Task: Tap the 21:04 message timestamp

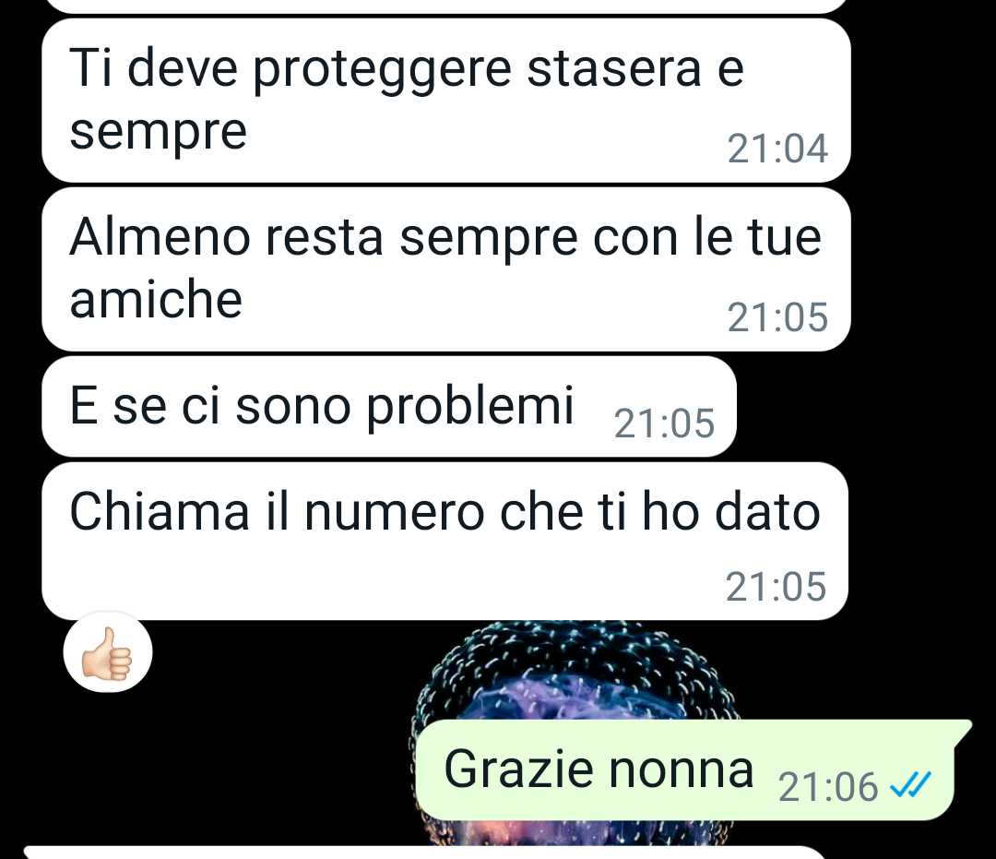Action: click(x=777, y=149)
